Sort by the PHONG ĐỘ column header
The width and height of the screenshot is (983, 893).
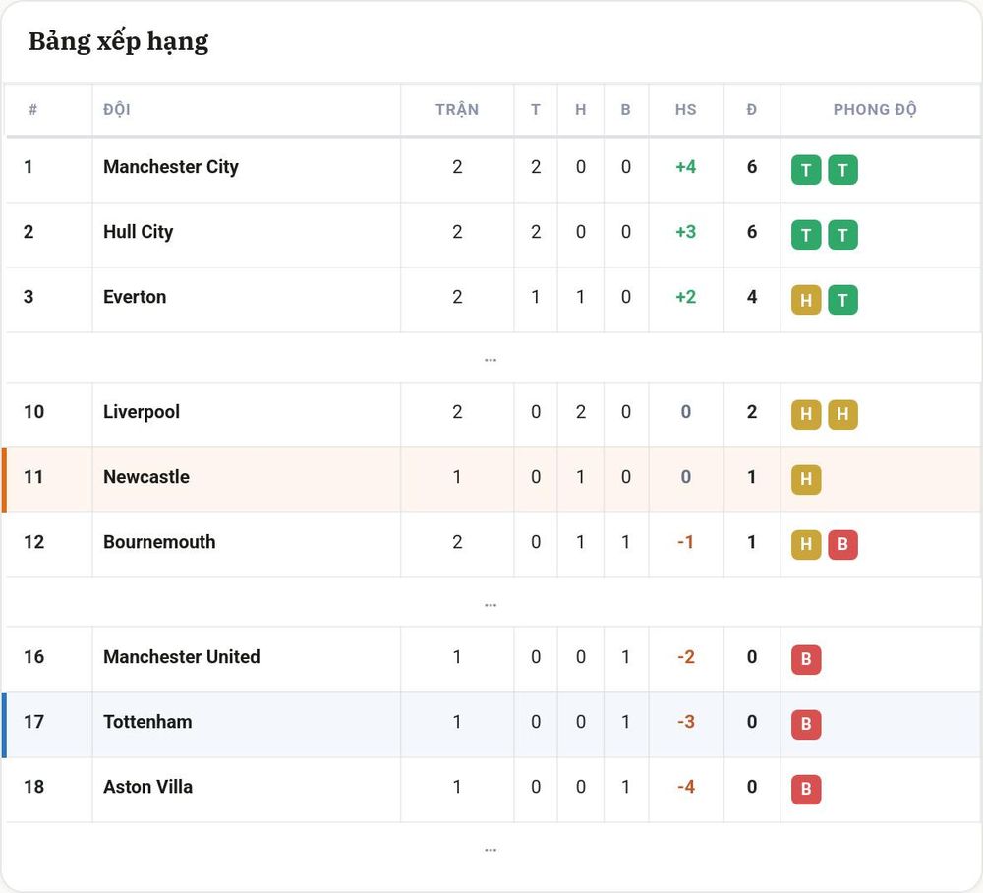pyautogui.click(x=875, y=110)
